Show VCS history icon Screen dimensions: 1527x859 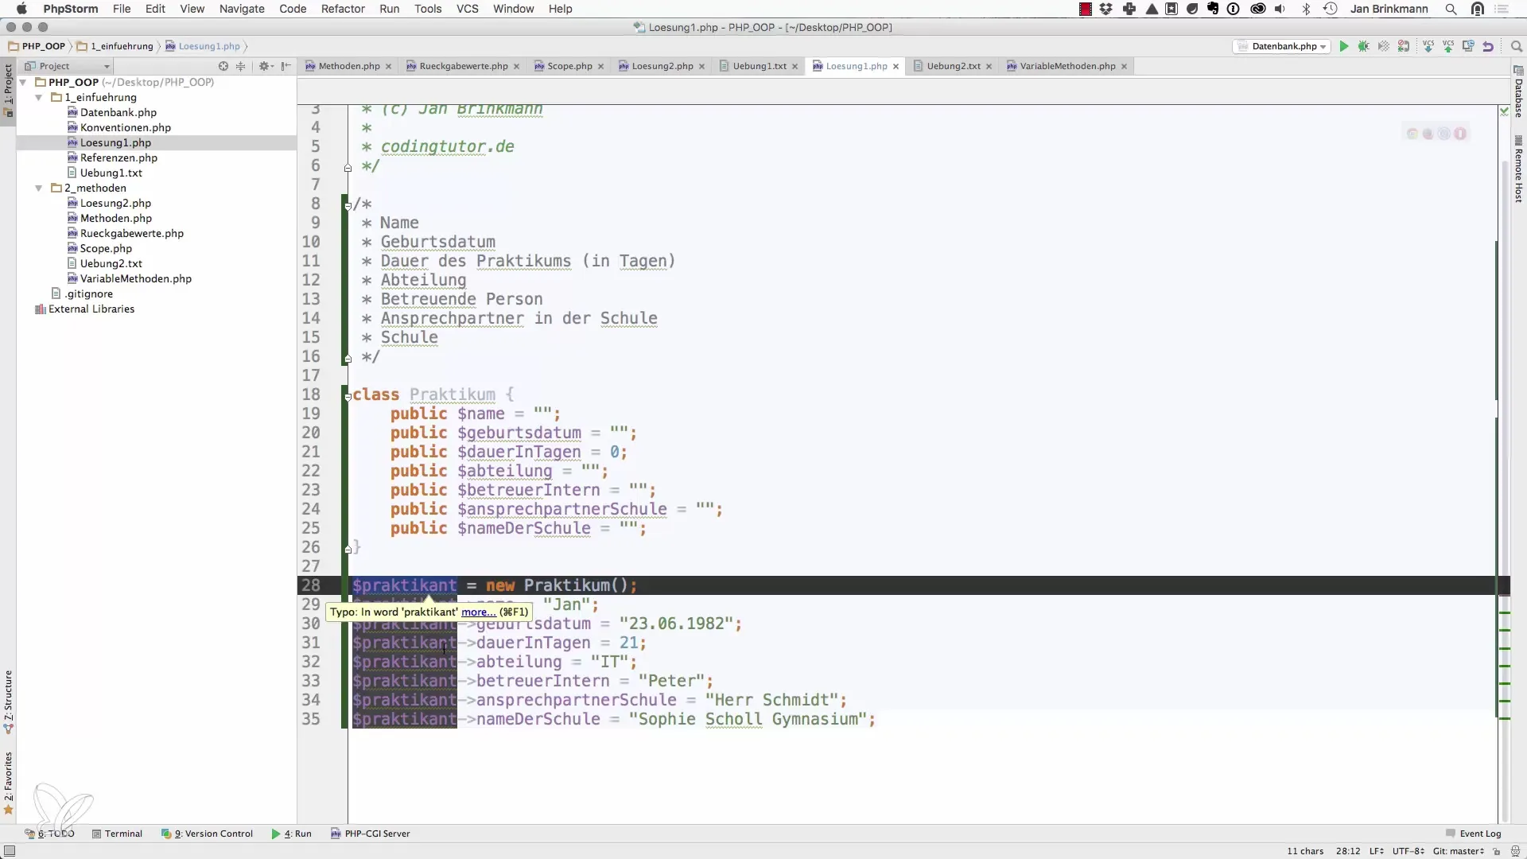1468,47
